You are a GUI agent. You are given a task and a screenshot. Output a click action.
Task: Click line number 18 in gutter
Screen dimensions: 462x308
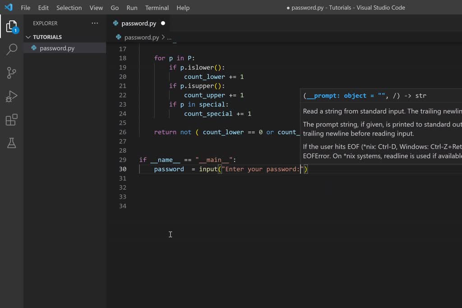tap(123, 58)
